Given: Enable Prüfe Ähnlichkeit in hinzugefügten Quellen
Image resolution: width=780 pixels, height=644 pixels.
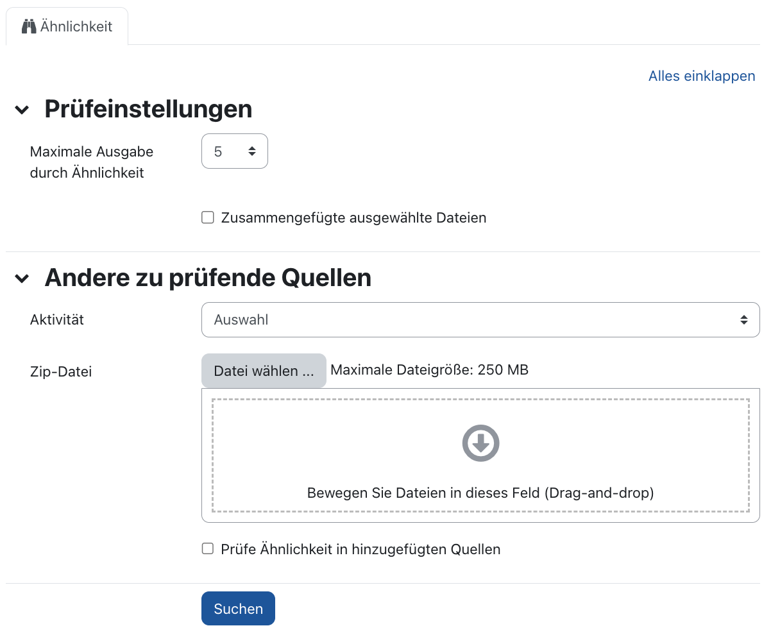Looking at the screenshot, I should point(207,548).
